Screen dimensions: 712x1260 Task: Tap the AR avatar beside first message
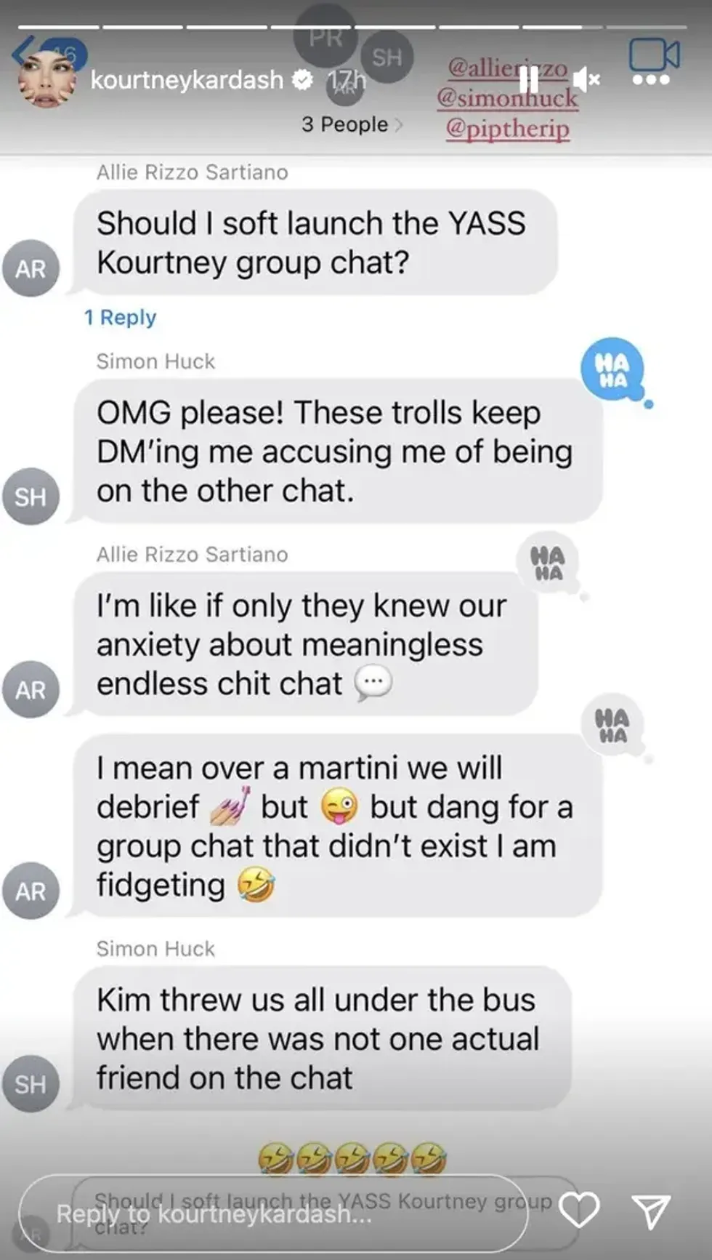coord(31,268)
